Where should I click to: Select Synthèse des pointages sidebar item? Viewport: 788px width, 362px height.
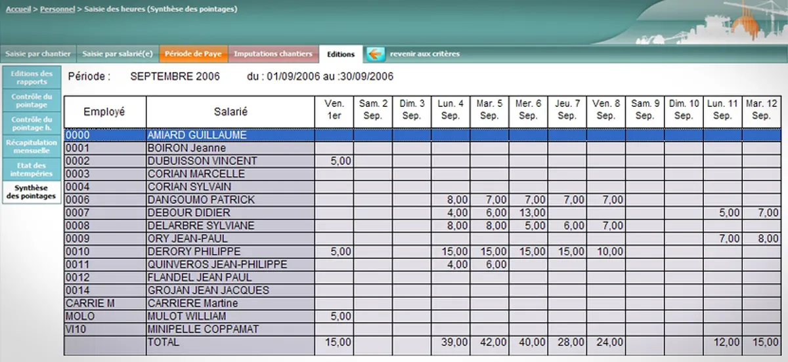point(32,192)
